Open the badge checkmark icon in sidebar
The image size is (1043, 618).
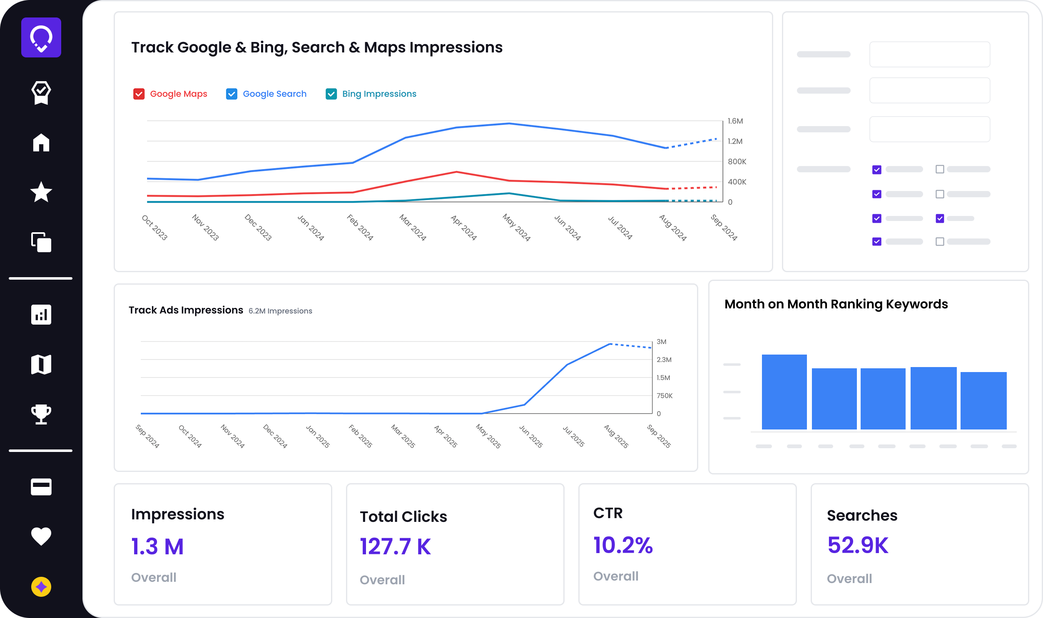pos(41,92)
